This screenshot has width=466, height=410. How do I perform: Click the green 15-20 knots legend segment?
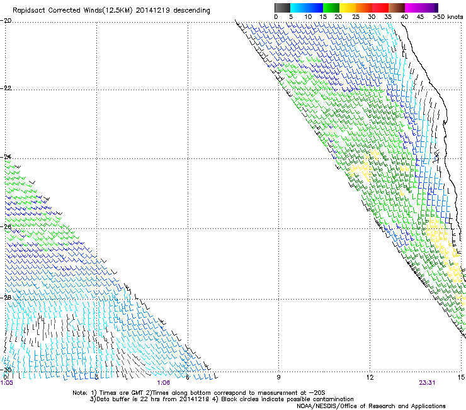point(331,8)
